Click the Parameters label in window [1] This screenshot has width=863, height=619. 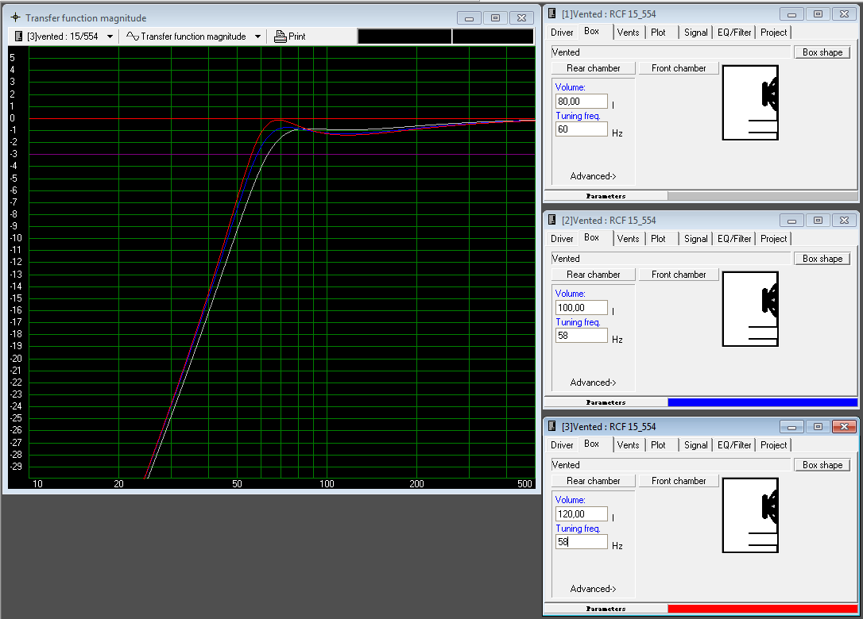coord(606,196)
